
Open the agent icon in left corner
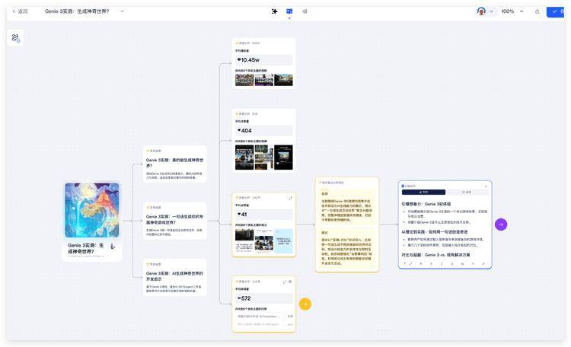[15, 38]
